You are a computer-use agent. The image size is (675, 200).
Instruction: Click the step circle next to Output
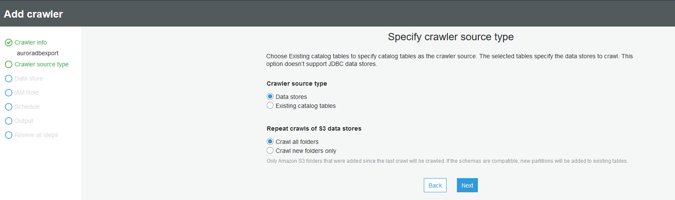[9, 121]
